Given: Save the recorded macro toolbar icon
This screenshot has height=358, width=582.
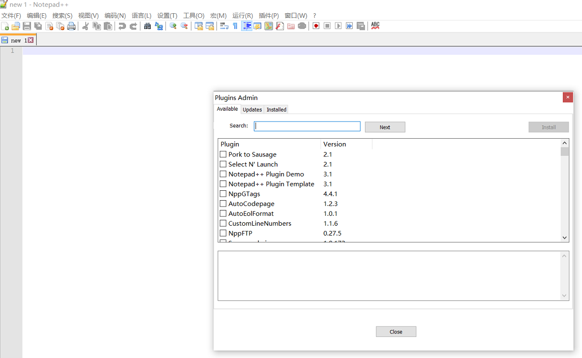Looking at the screenshot, I should click(x=361, y=26).
